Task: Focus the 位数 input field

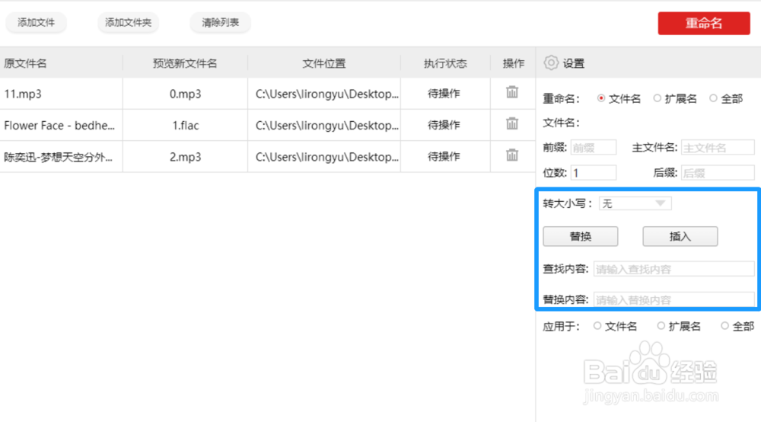Action: 593,173
